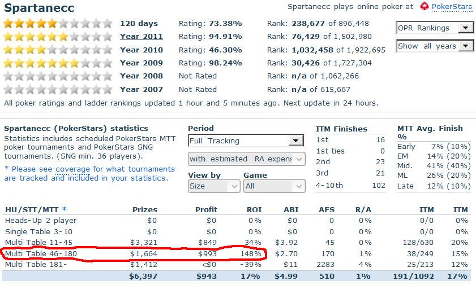Open the Period Full Tracking dropdown
The width and height of the screenshot is (476, 285).
[x=246, y=141]
